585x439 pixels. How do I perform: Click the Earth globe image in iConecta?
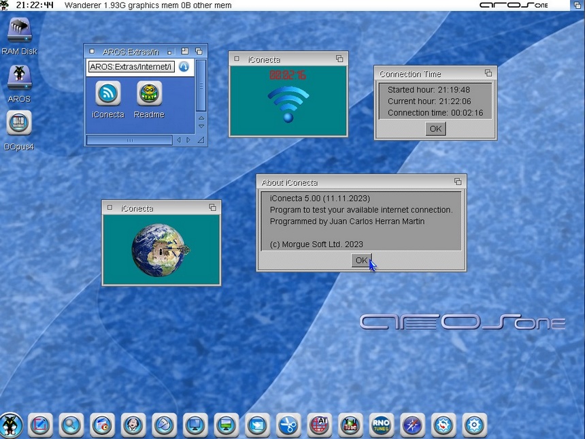click(x=161, y=250)
